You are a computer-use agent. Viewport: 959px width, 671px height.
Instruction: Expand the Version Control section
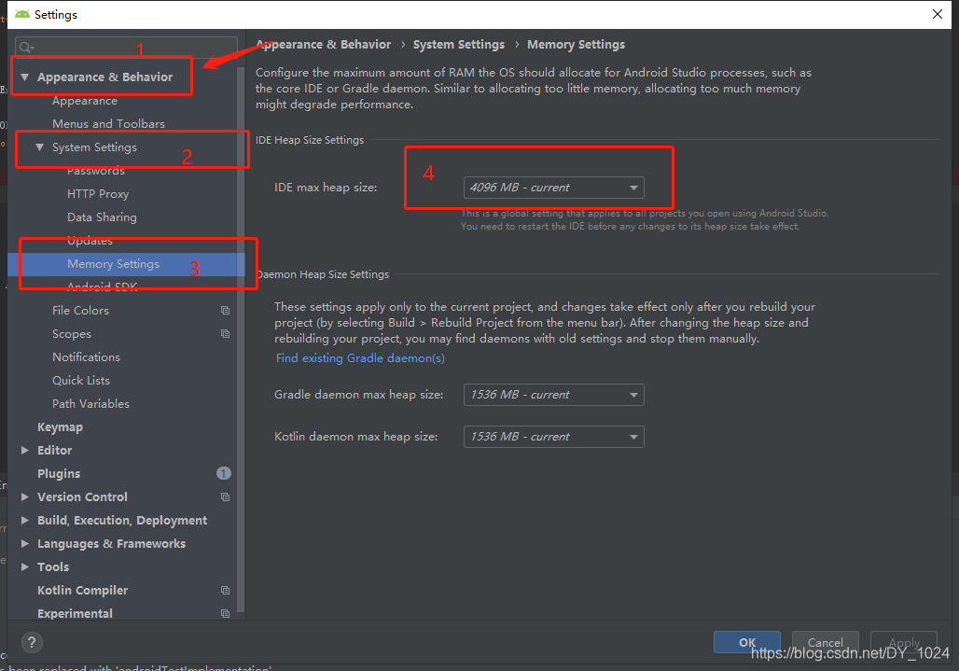(24, 497)
